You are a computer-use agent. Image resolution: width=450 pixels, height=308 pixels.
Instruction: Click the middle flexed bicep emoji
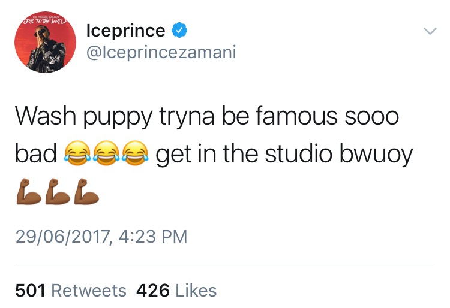coord(58,191)
